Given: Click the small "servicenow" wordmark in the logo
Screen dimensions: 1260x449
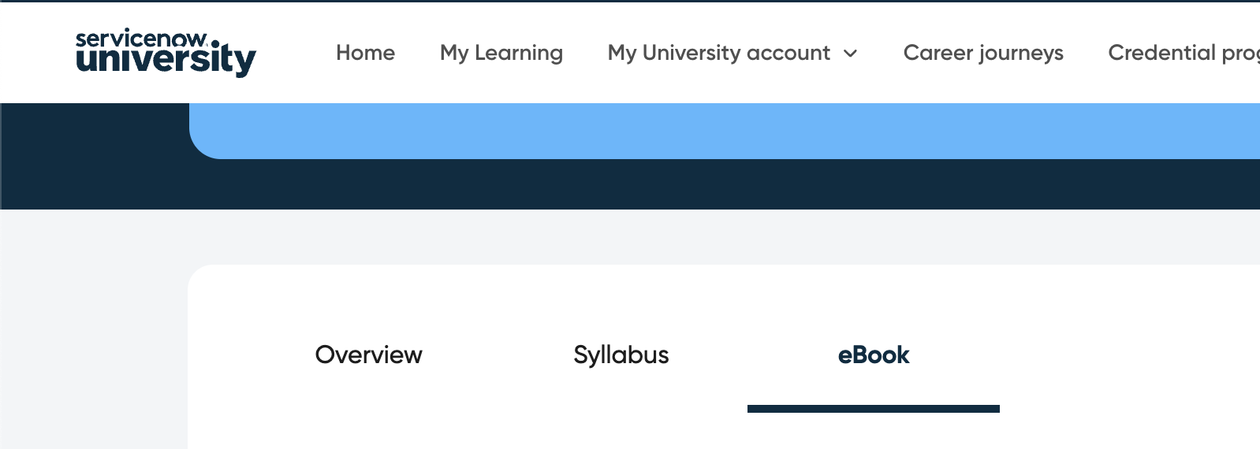Looking at the screenshot, I should click(142, 39).
